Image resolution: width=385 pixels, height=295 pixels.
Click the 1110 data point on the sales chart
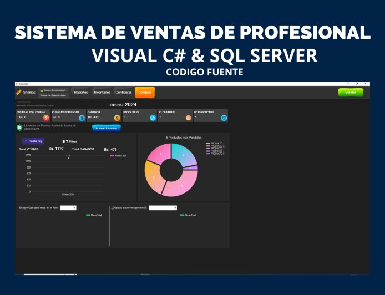tap(68, 158)
